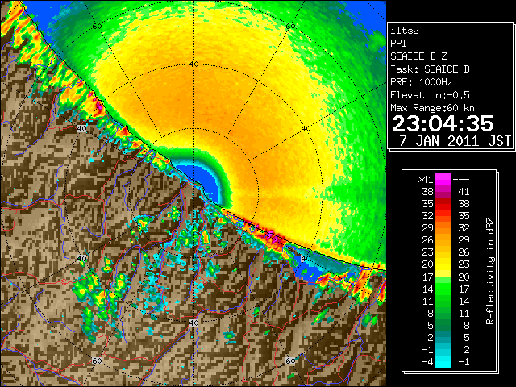Select the "Task: SEAICE_B" line
The width and height of the screenshot is (516, 387).
[430, 69]
